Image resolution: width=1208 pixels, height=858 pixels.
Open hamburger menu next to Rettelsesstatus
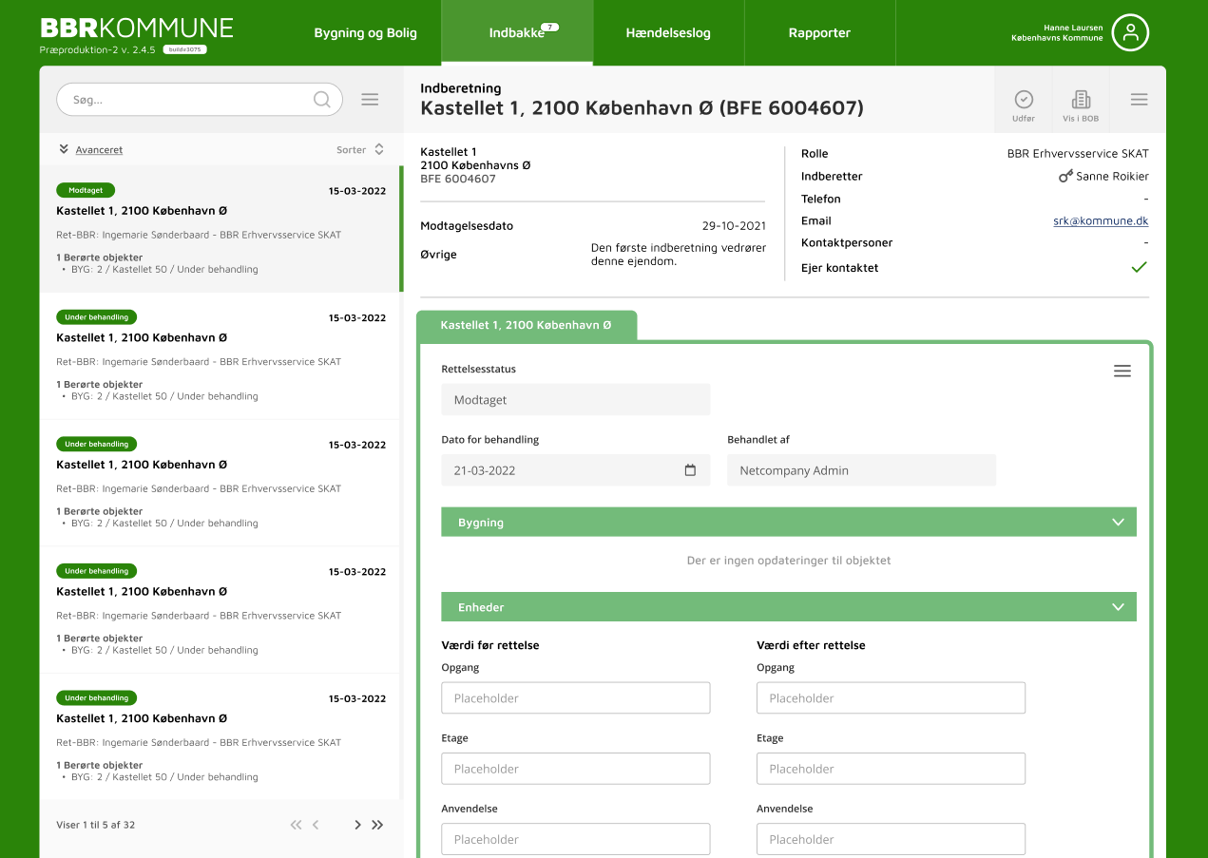coord(1122,372)
